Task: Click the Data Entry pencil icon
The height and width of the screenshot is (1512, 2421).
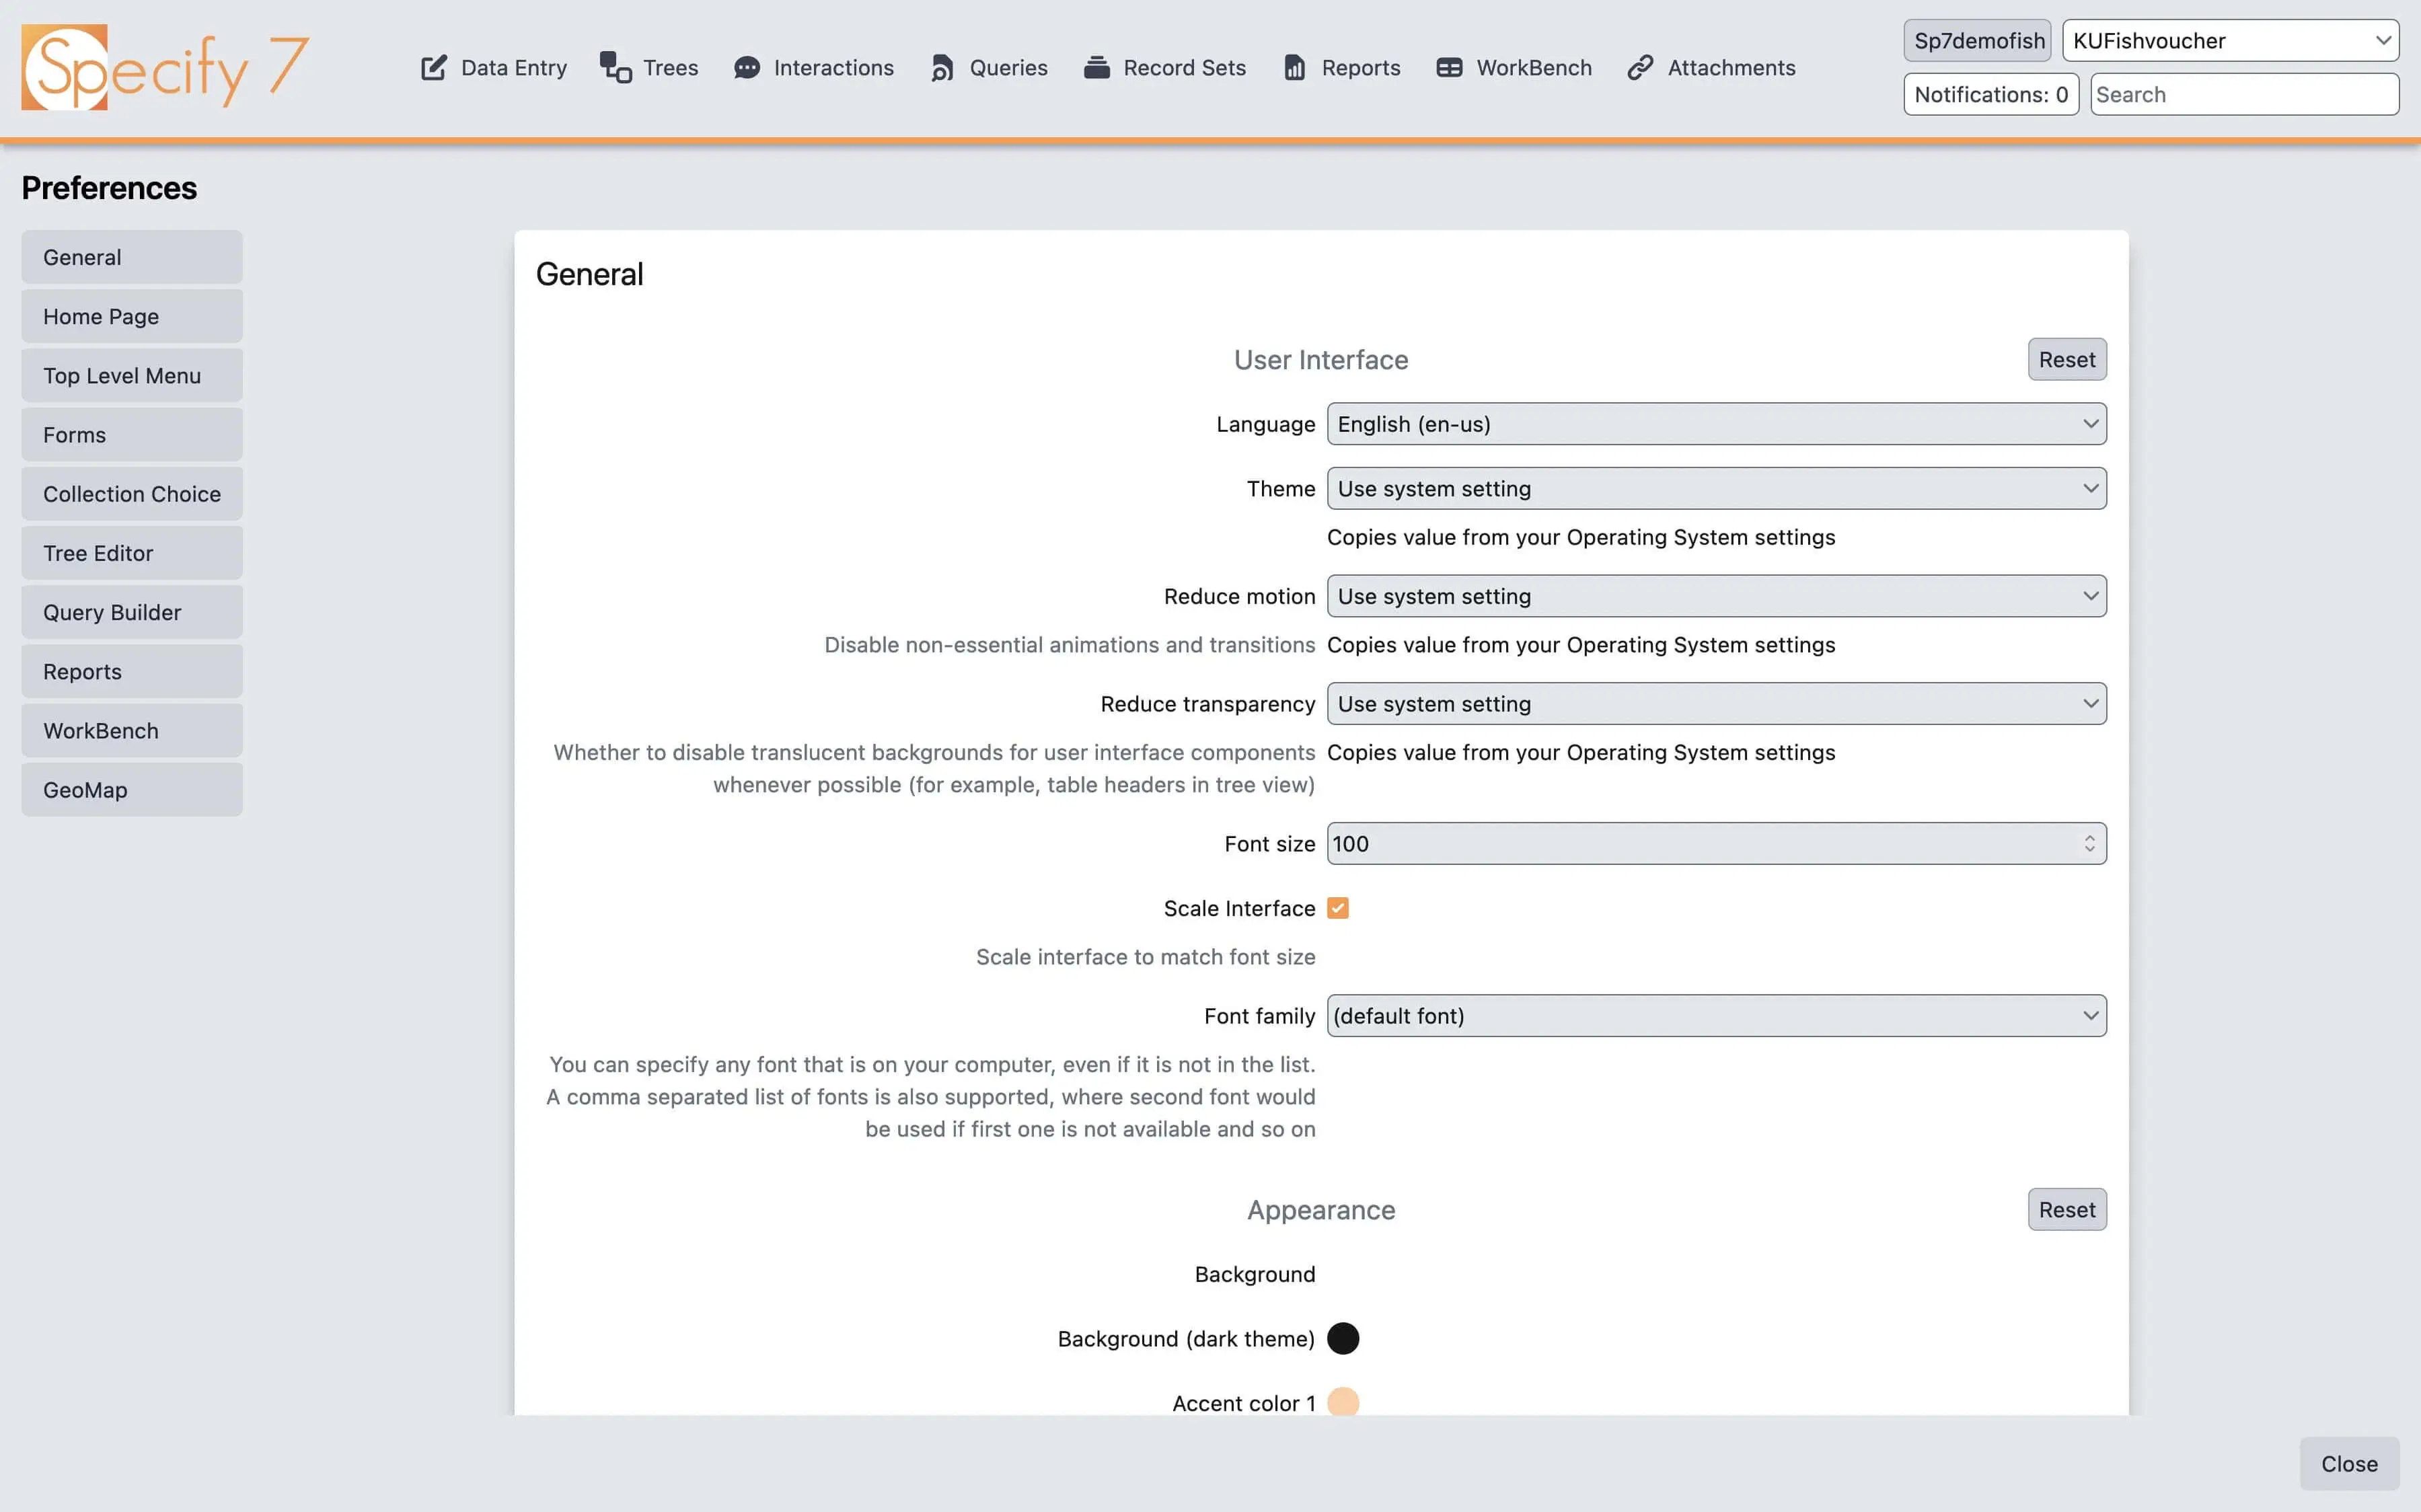Action: tap(433, 68)
